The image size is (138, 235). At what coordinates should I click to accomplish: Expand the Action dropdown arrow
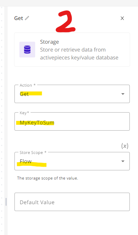(123, 94)
